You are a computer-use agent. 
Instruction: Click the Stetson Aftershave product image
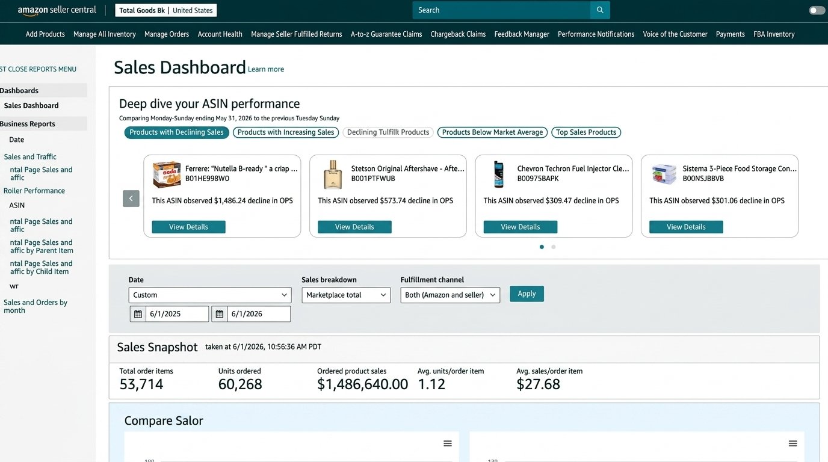point(333,174)
